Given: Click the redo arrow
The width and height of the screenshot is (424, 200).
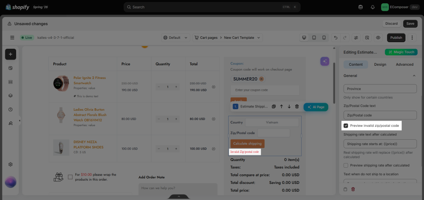Looking at the screenshot, I should [344, 38].
